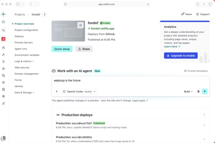Viewport: 215px width, 143px height.
Task: Open Forms page
Action: 18,80
